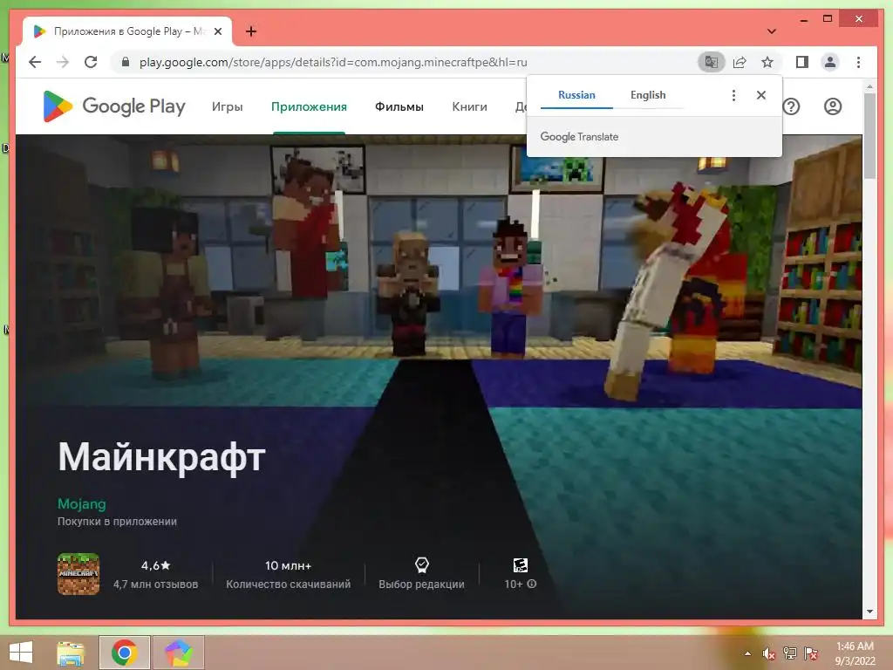
Task: Open Chrome's three-dot main menu
Action: point(858,62)
